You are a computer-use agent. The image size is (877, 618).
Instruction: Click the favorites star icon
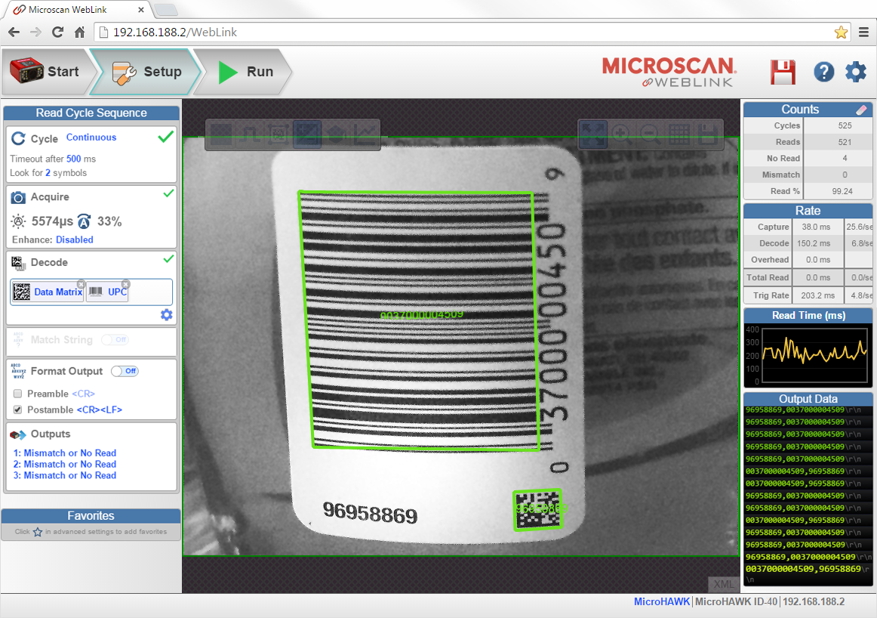38,532
